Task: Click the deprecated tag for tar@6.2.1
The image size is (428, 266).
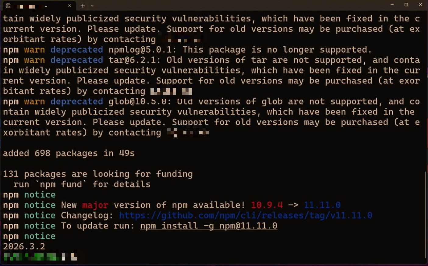Action: tap(76, 60)
